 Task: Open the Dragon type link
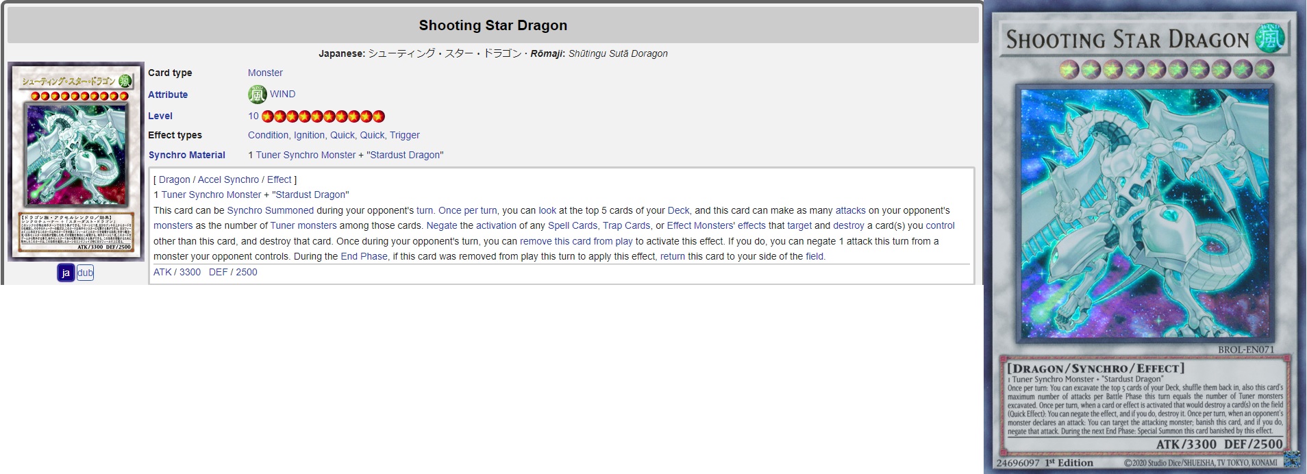(x=175, y=179)
